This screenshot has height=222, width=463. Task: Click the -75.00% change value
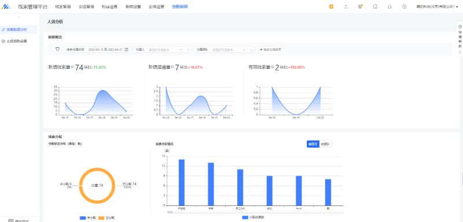(99, 67)
